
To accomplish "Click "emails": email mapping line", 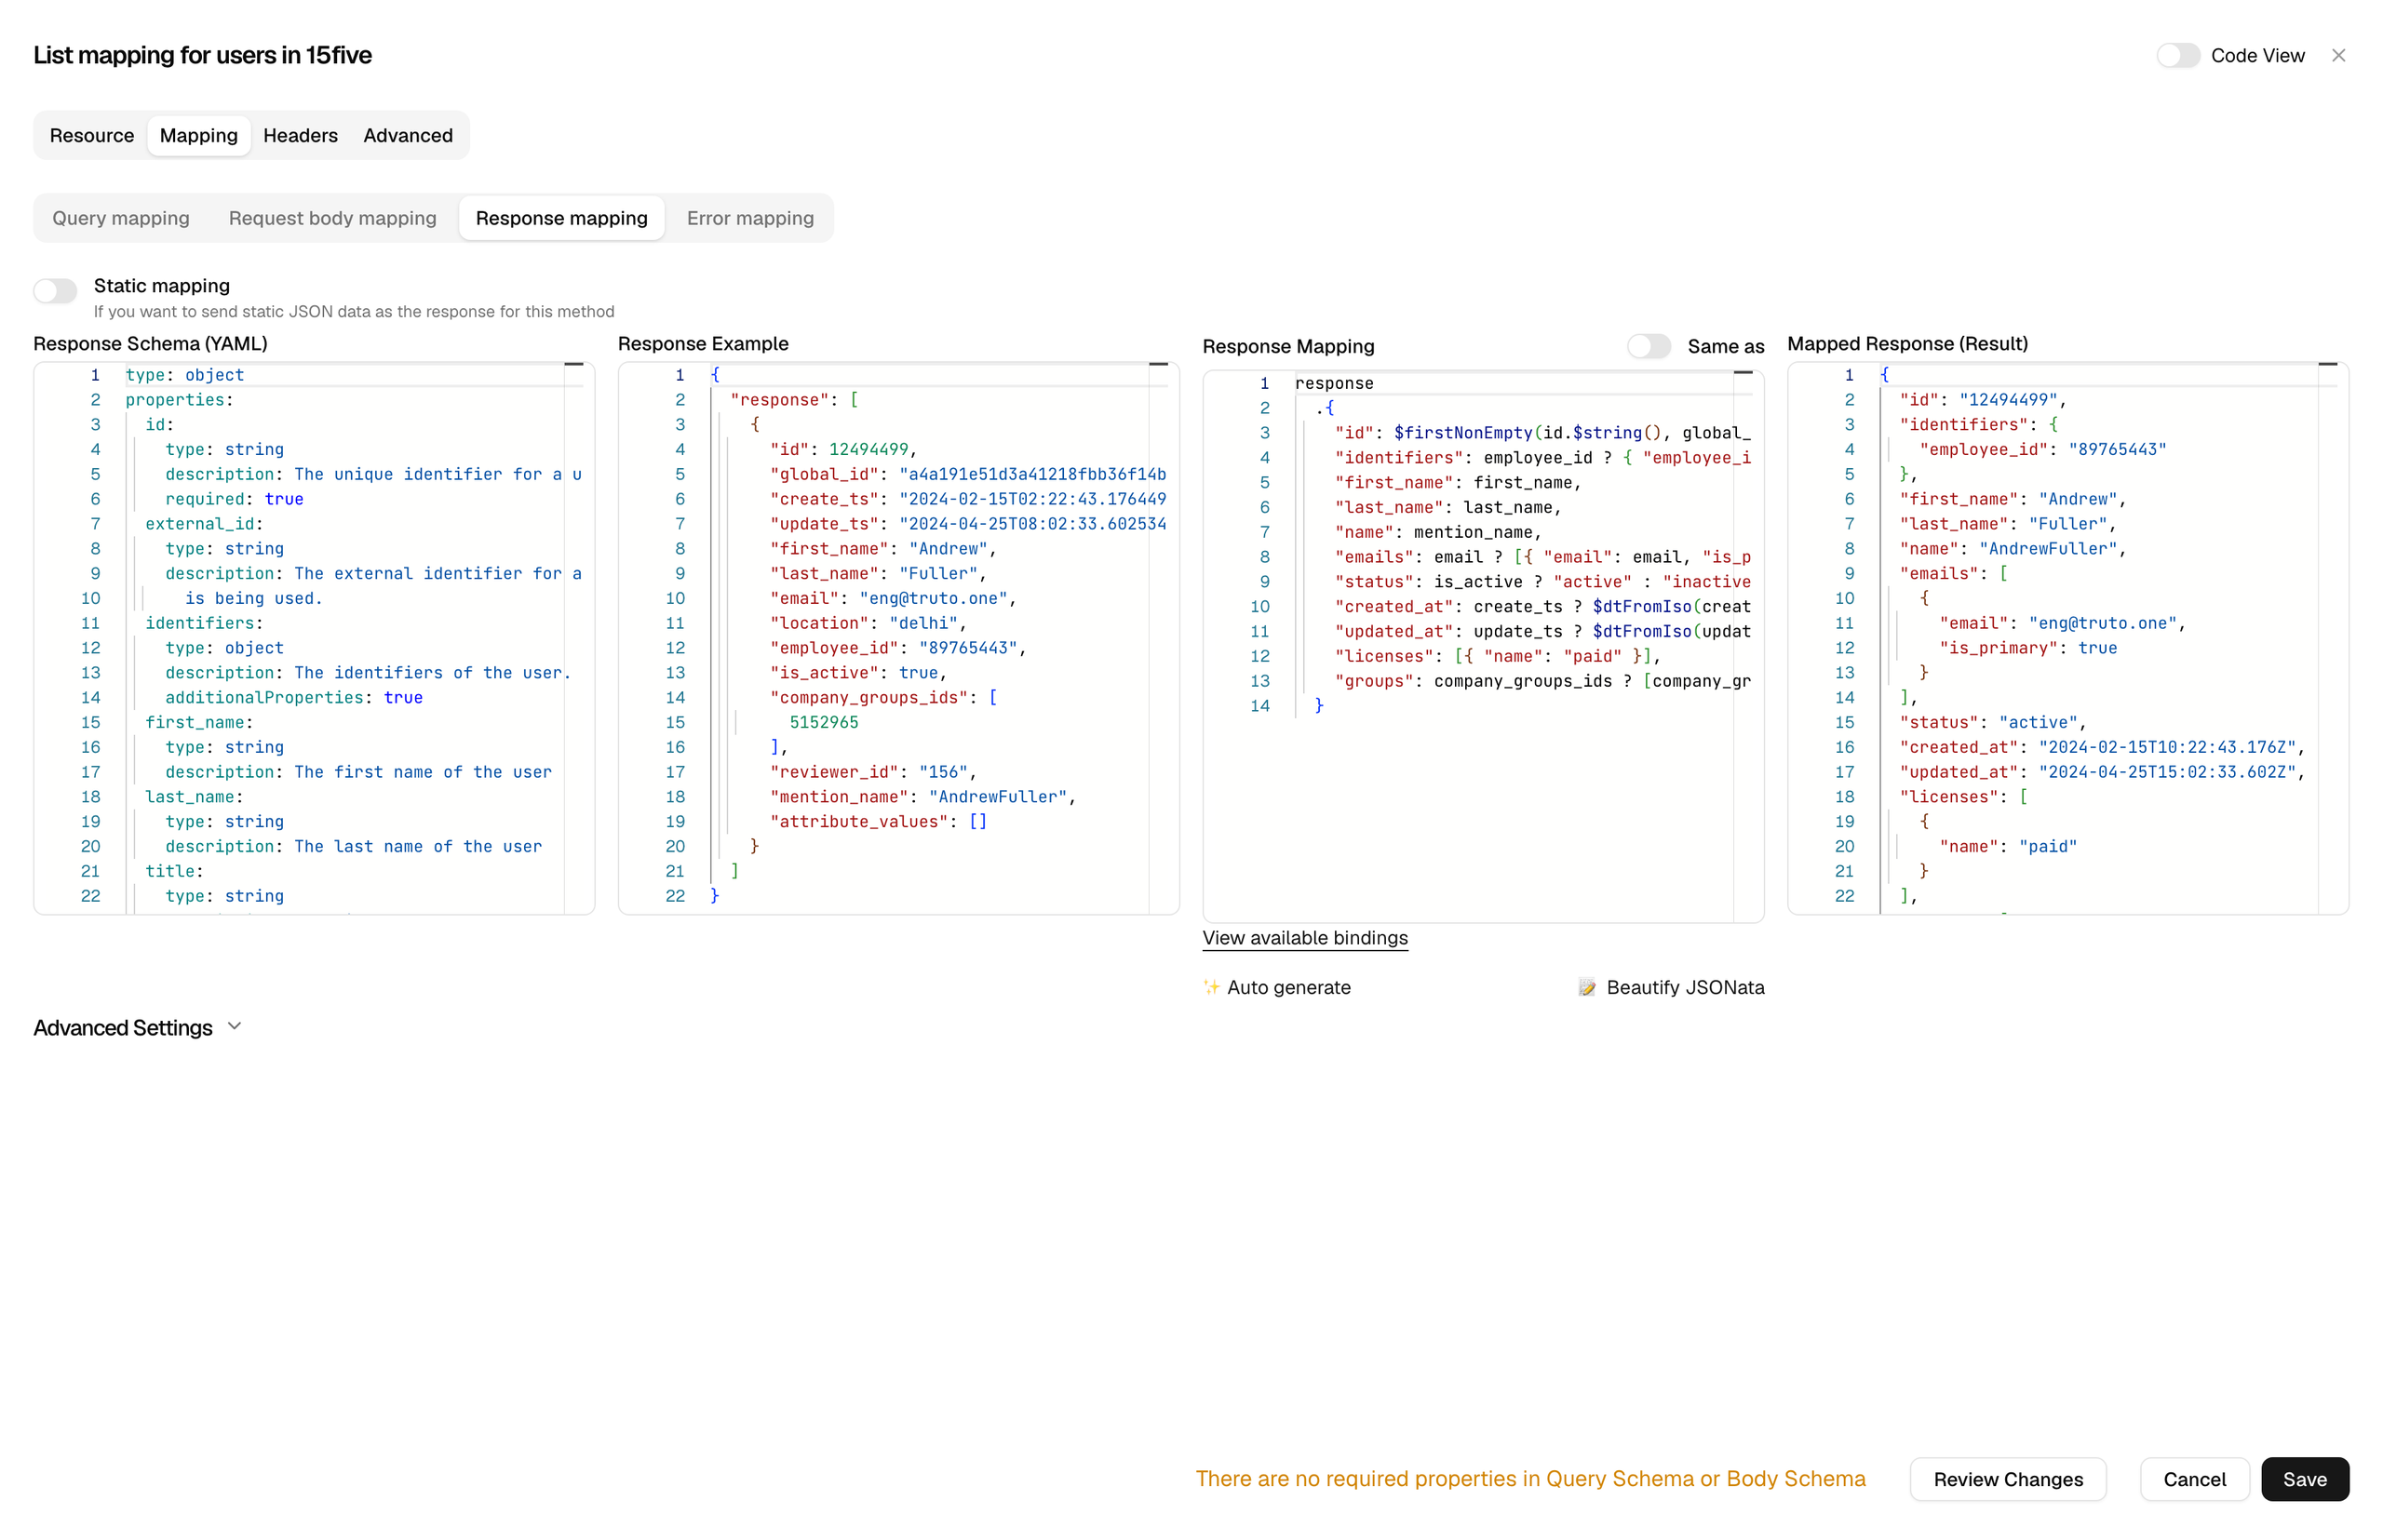I will click(1542, 557).
